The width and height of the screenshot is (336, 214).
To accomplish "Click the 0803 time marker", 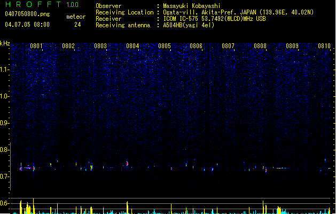I will (x=100, y=46).
